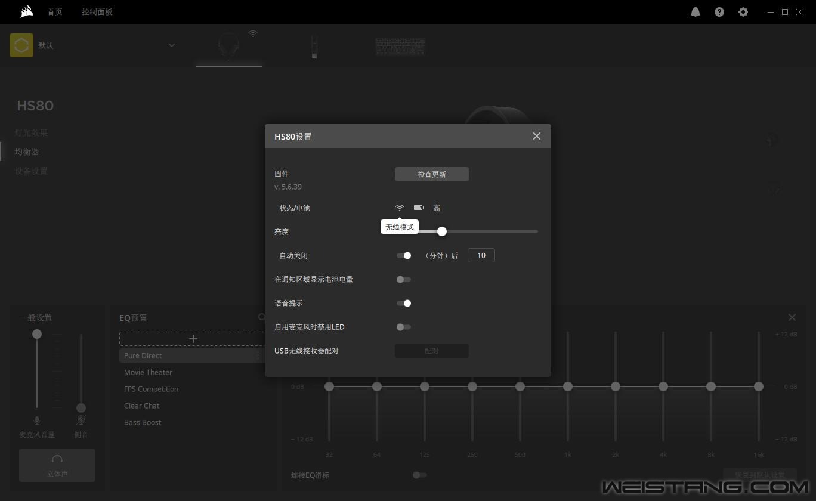
Task: Click the 500 Hz EQ band handle
Action: click(520, 386)
